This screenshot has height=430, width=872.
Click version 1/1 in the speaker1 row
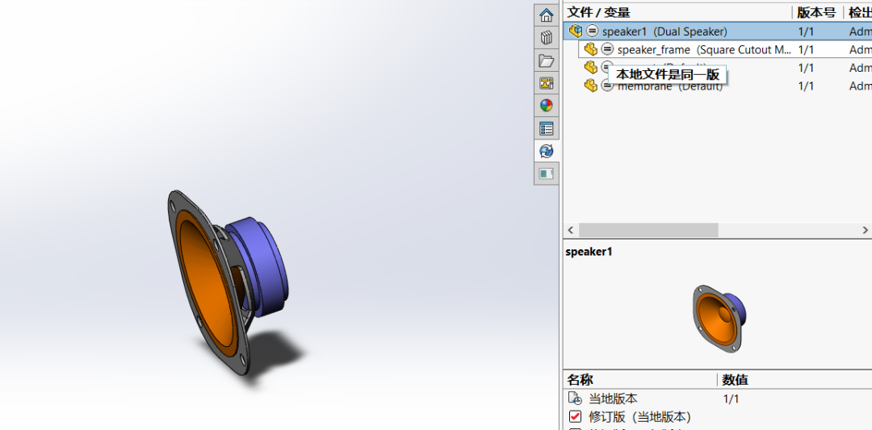806,31
